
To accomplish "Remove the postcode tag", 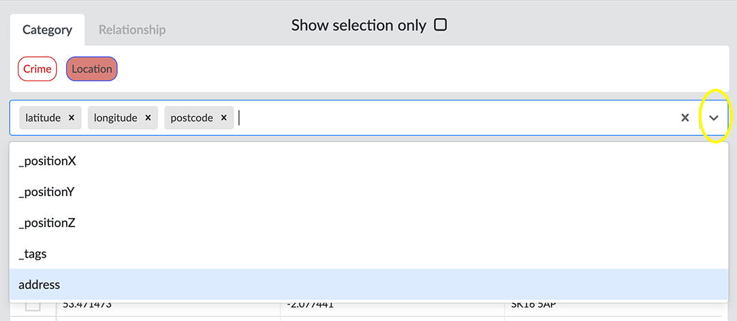I will pyautogui.click(x=224, y=117).
